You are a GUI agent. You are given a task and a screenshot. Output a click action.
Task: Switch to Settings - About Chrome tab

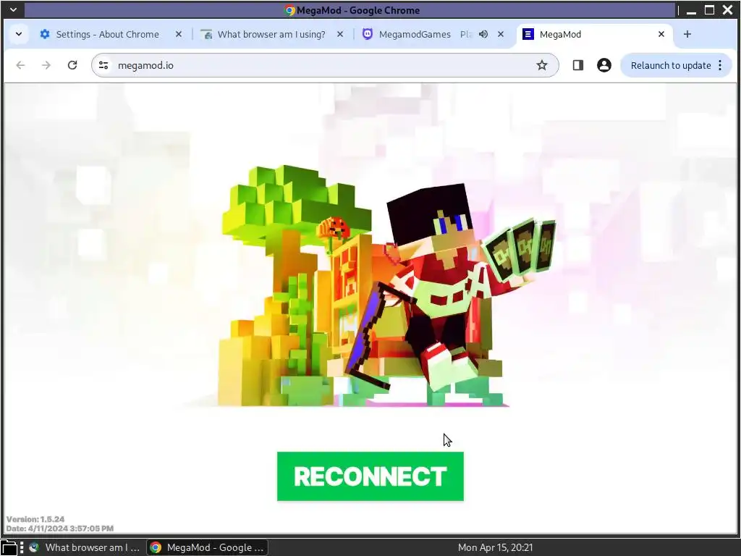point(107,34)
